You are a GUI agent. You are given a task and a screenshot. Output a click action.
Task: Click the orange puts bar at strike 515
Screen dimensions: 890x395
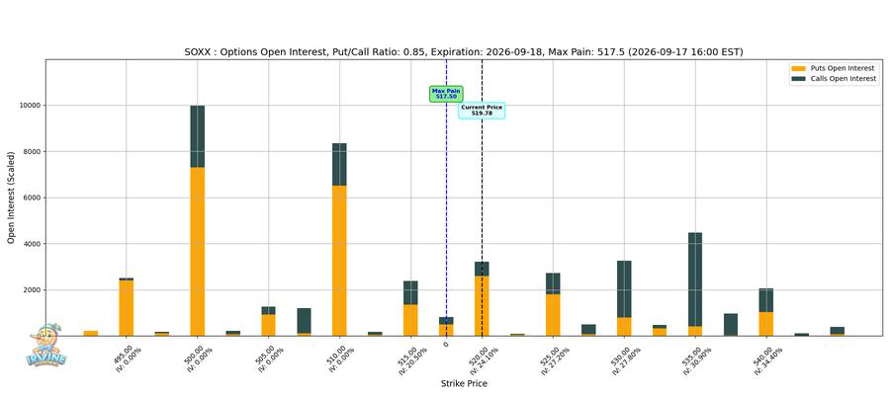(x=410, y=320)
